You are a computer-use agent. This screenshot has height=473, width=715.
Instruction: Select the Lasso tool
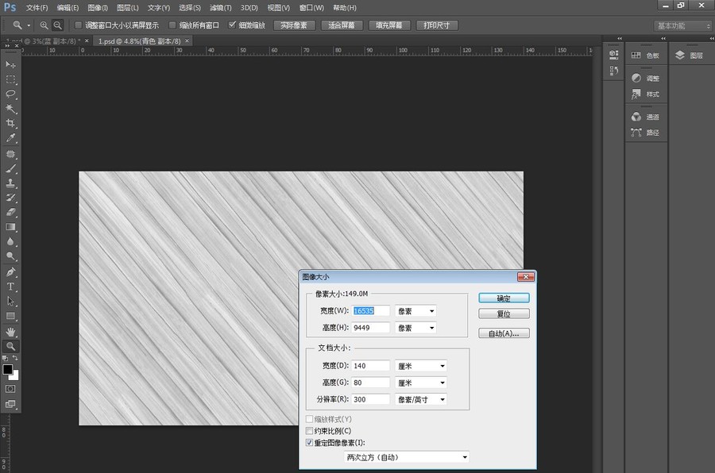(10, 94)
